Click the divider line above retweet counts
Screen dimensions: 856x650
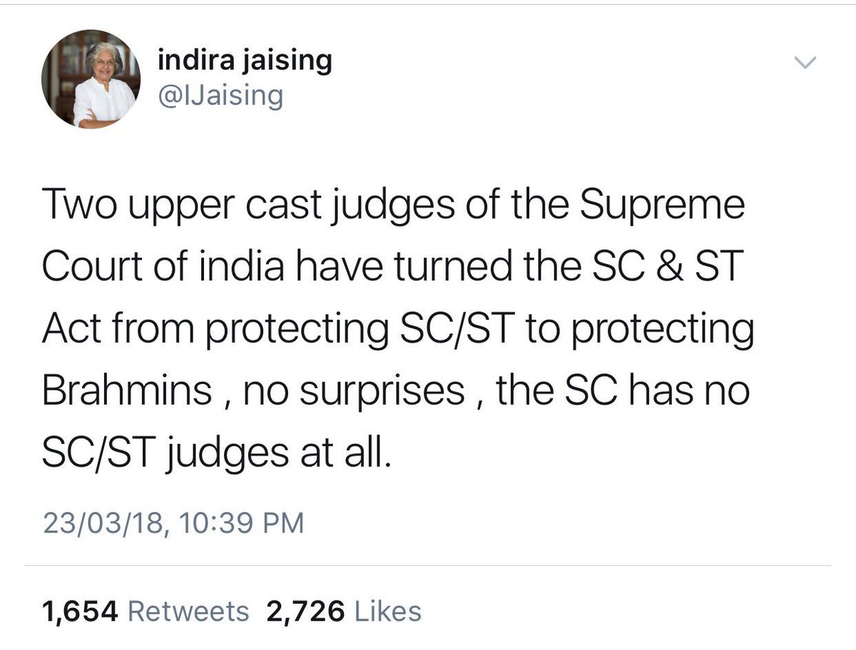click(x=428, y=566)
